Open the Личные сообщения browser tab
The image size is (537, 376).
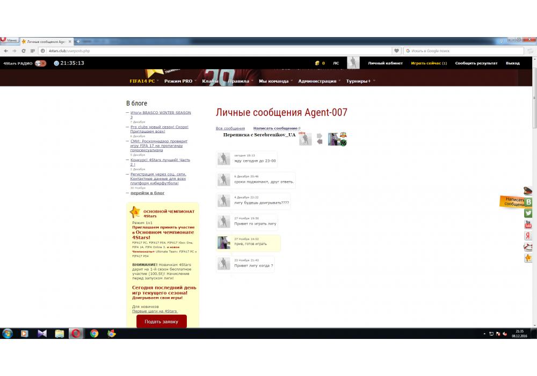(46, 41)
